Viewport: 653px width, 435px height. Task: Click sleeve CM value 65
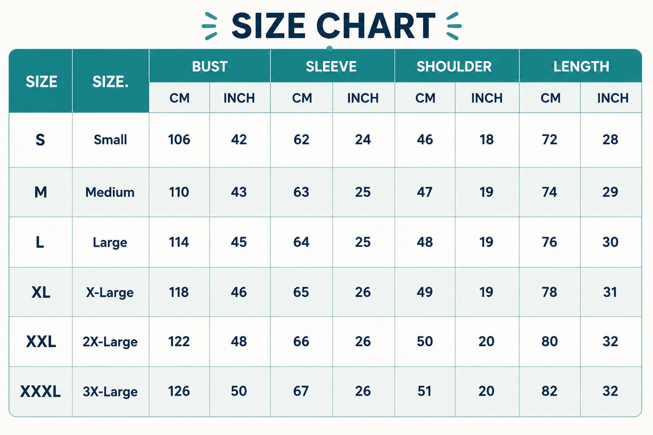click(301, 292)
